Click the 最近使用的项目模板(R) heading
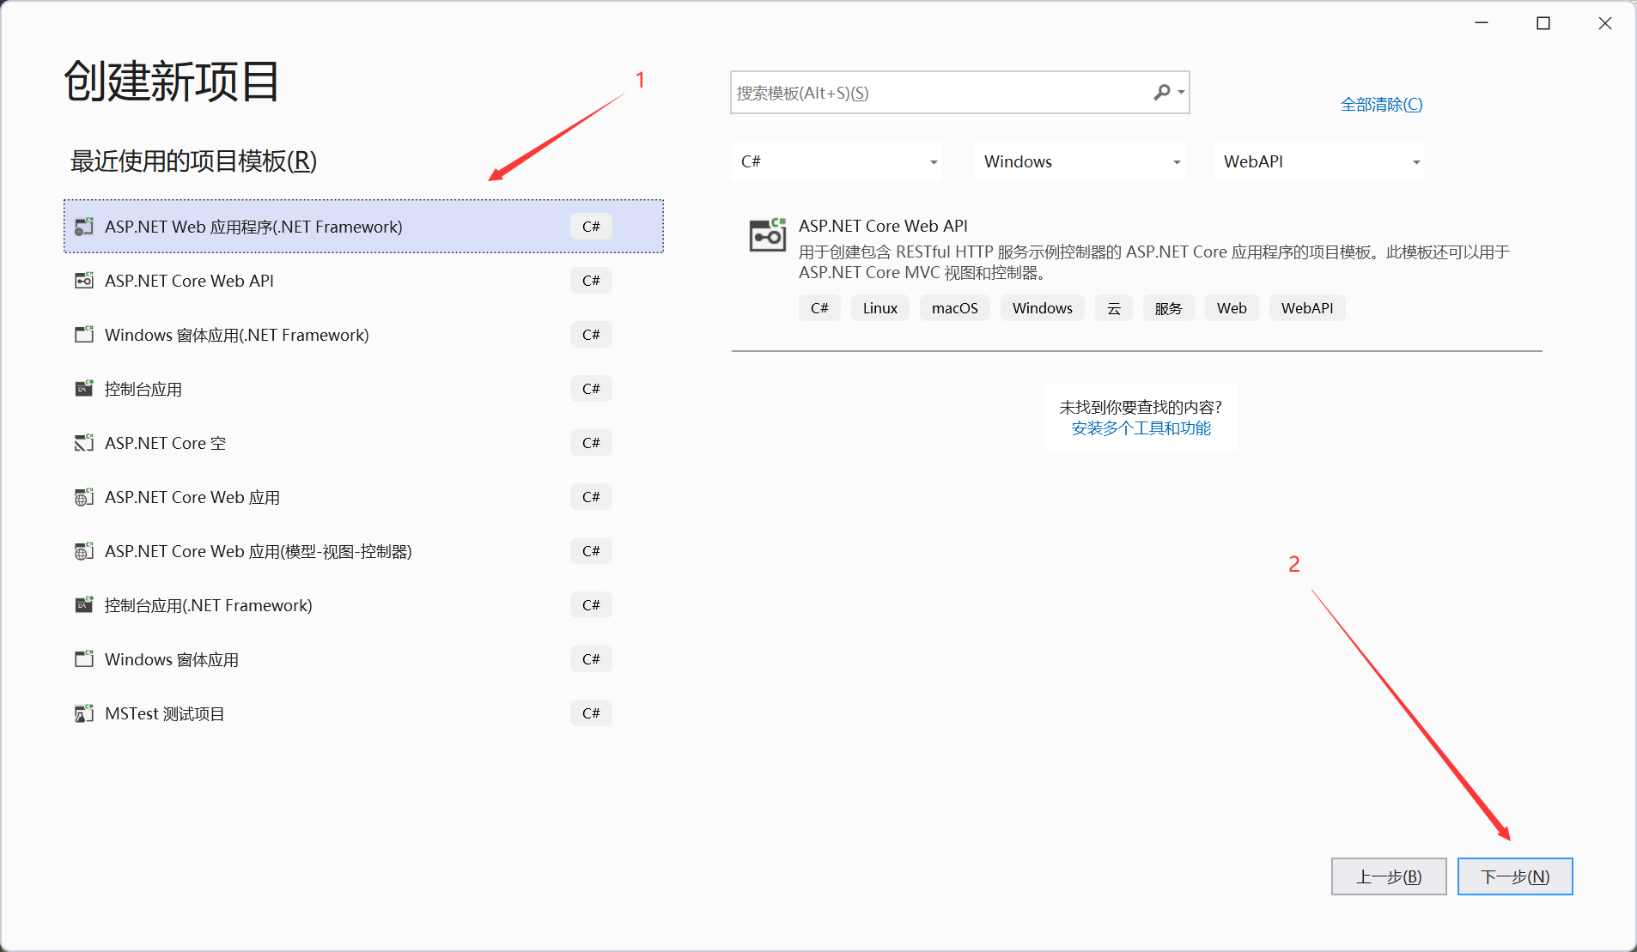Image resolution: width=1637 pixels, height=952 pixels. 194,161
